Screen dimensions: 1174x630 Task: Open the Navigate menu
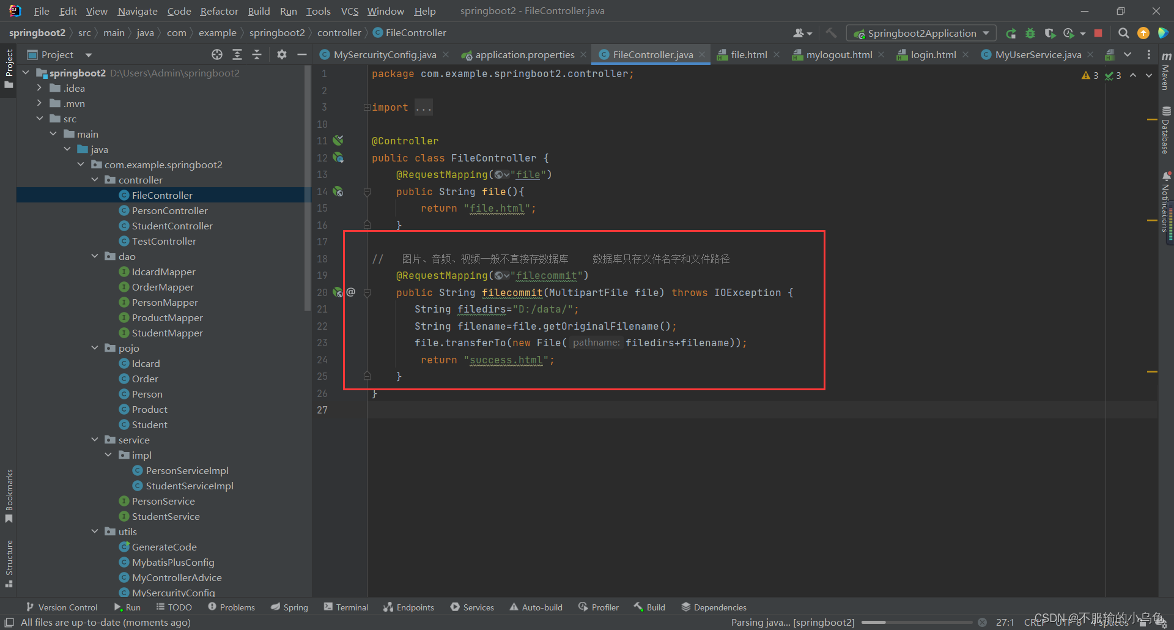coord(138,11)
